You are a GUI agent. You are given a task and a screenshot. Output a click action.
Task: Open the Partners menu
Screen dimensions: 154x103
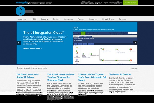point(81,19)
